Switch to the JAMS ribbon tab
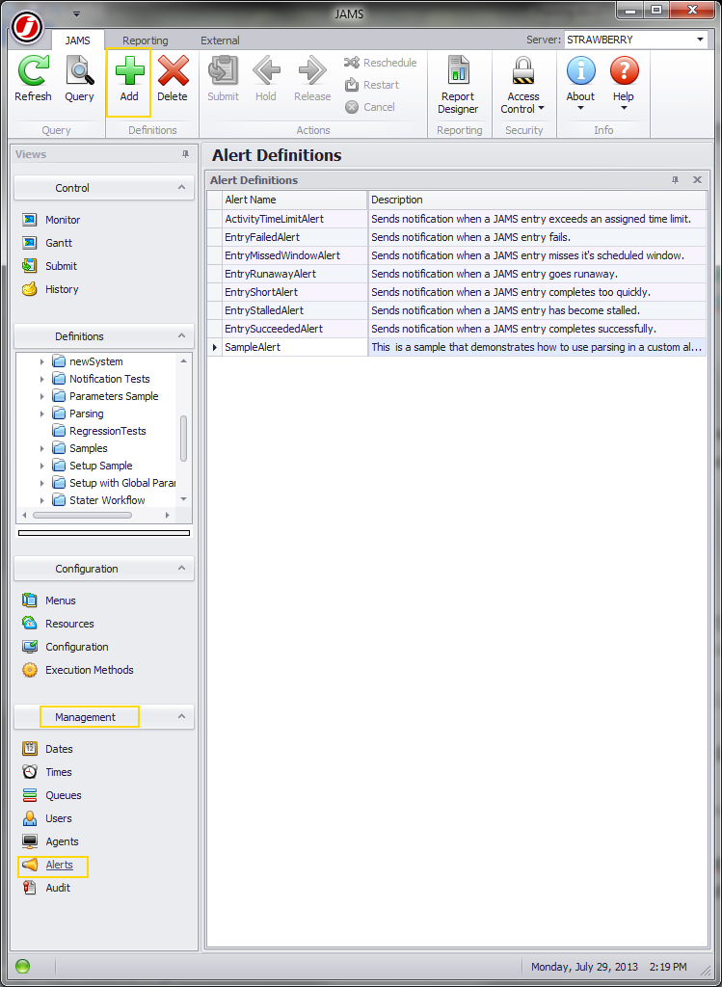Screen dimensions: 722x987 pyautogui.click(x=78, y=40)
